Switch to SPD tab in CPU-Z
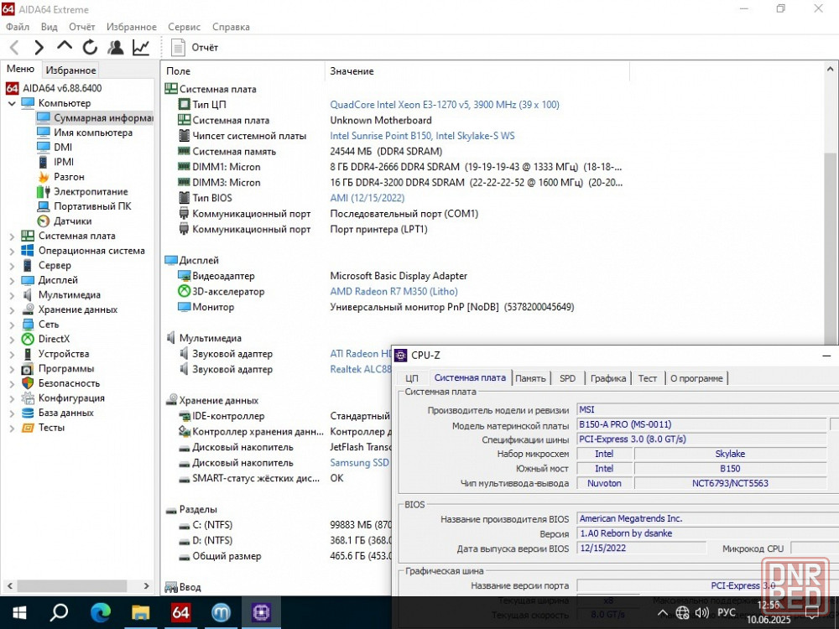Image resolution: width=839 pixels, height=629 pixels. point(567,378)
